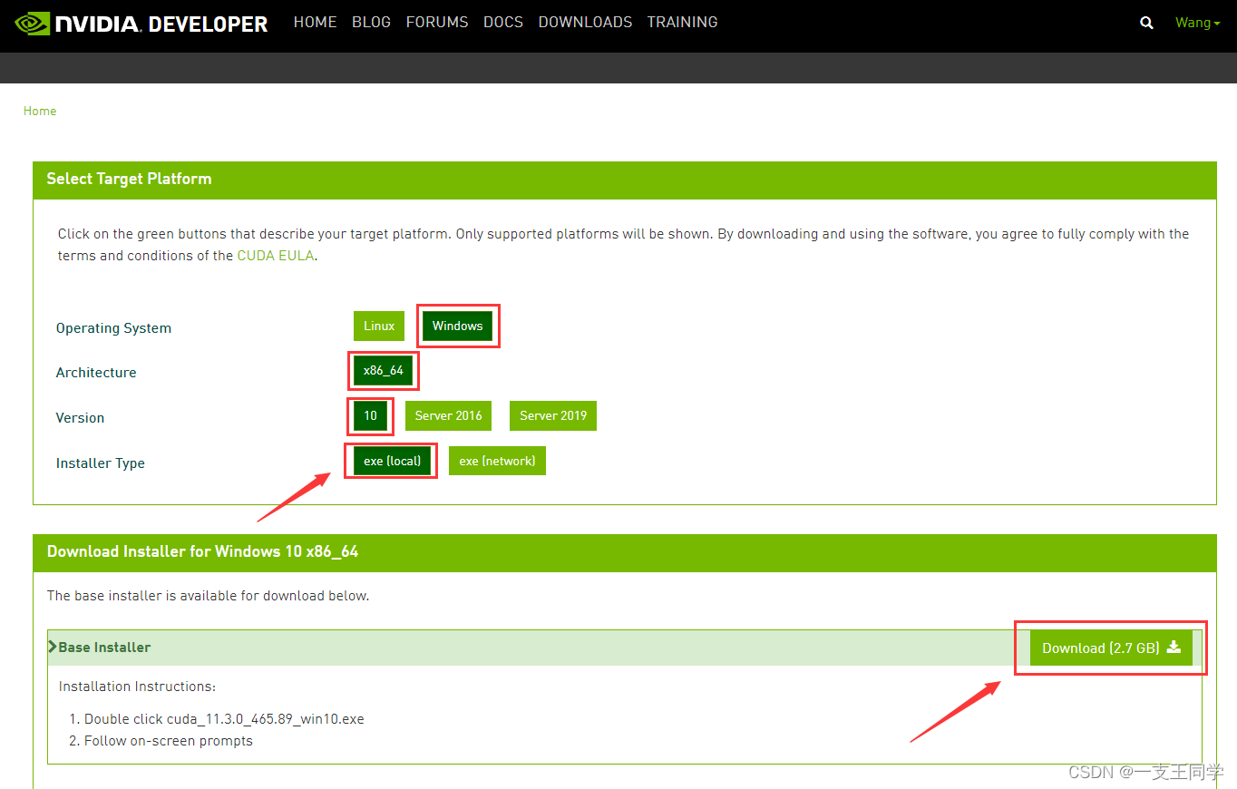The height and width of the screenshot is (789, 1237).
Task: Click the Download (2.7 GB) button
Action: [x=1111, y=648]
